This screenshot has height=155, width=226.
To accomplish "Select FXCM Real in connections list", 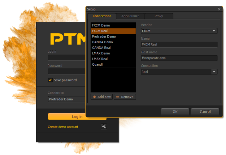I will [x=113, y=31].
